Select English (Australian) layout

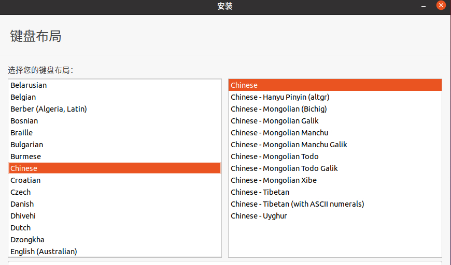115,252
